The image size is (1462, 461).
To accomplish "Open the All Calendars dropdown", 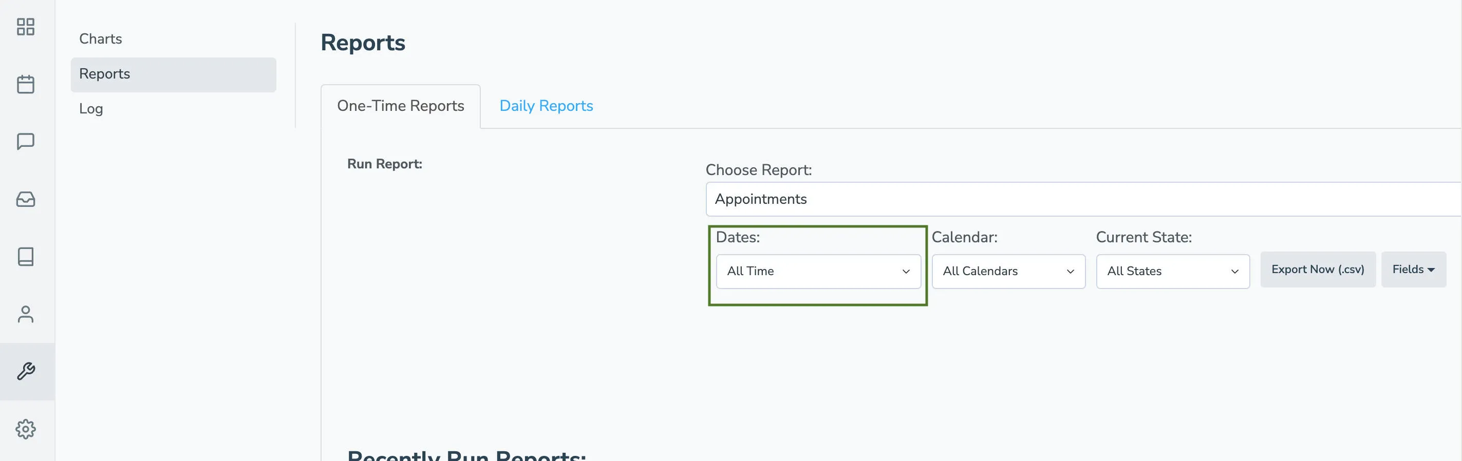I will click(1008, 271).
